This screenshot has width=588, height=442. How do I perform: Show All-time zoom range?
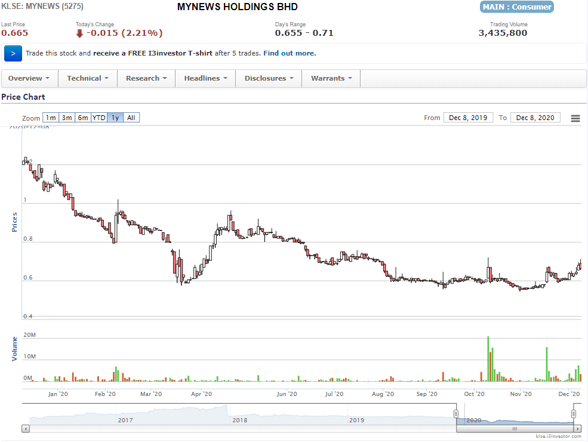click(131, 118)
